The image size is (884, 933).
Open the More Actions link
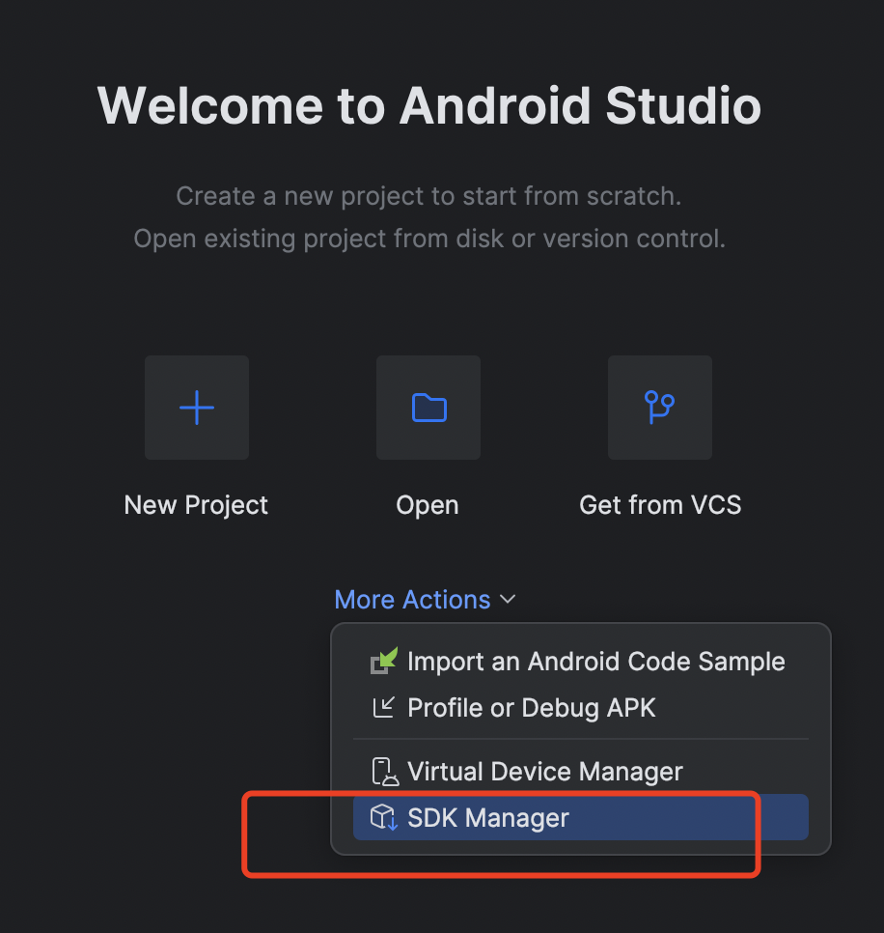413,599
